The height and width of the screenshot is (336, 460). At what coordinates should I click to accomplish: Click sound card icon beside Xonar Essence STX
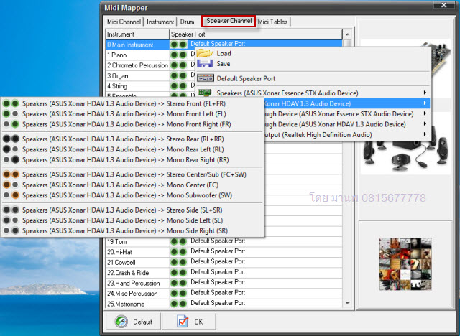click(205, 93)
